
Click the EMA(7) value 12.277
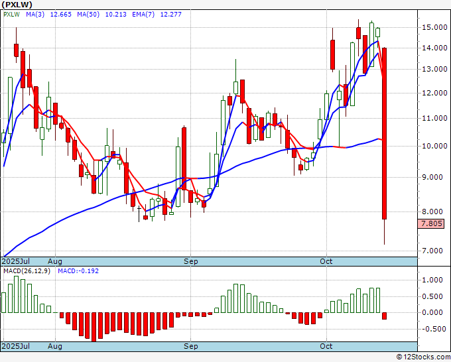point(171,15)
